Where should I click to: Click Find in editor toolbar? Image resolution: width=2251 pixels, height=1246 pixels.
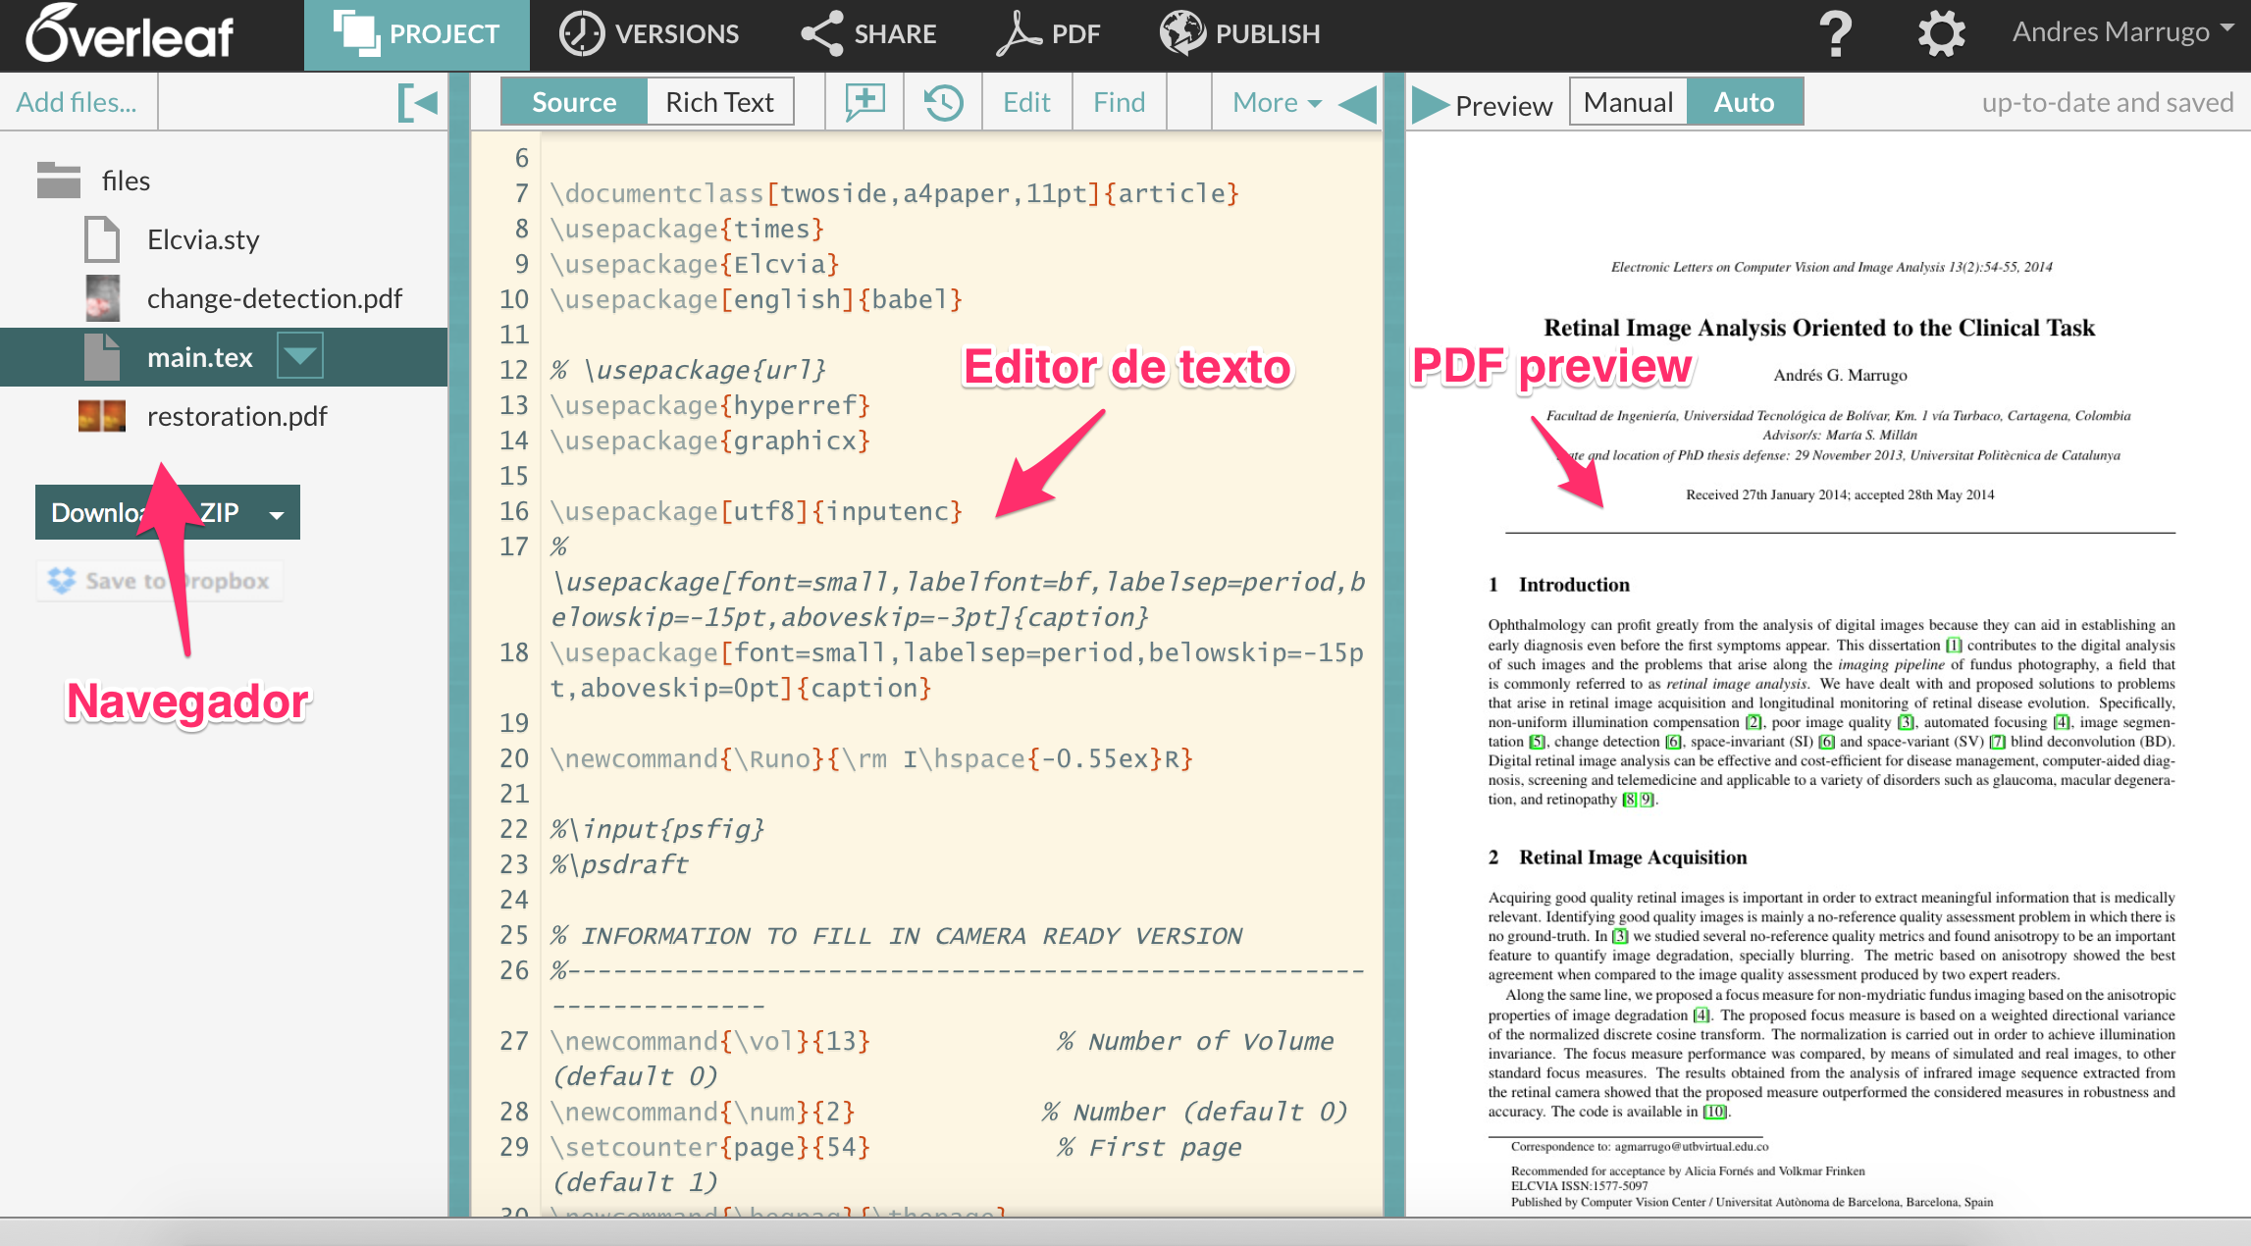point(1120,102)
